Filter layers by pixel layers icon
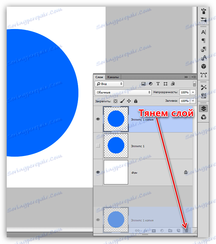 click(143, 84)
